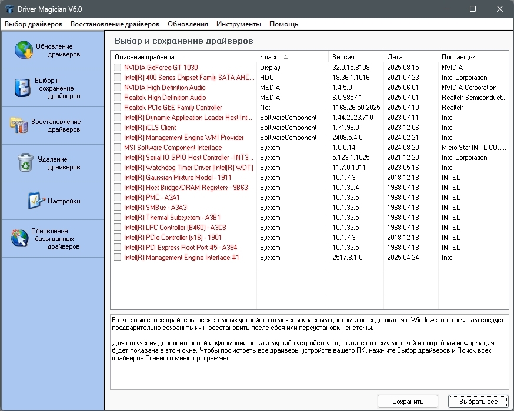This screenshot has width=514, height=411.
Task: Click the Выбор и сохранение драйверов icon
Action: coord(22,88)
